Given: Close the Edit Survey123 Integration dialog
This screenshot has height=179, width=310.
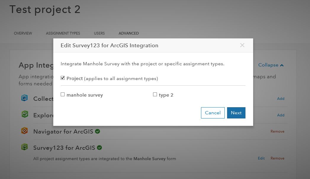Looking at the screenshot, I should pyautogui.click(x=242, y=45).
